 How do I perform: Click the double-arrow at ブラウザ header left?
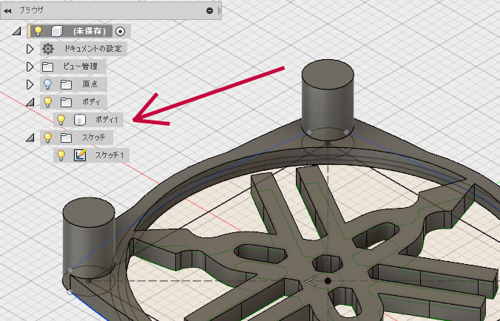(8, 11)
